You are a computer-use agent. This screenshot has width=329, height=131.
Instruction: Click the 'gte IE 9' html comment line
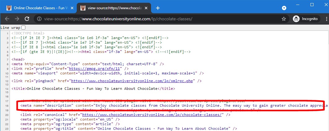click(101, 52)
